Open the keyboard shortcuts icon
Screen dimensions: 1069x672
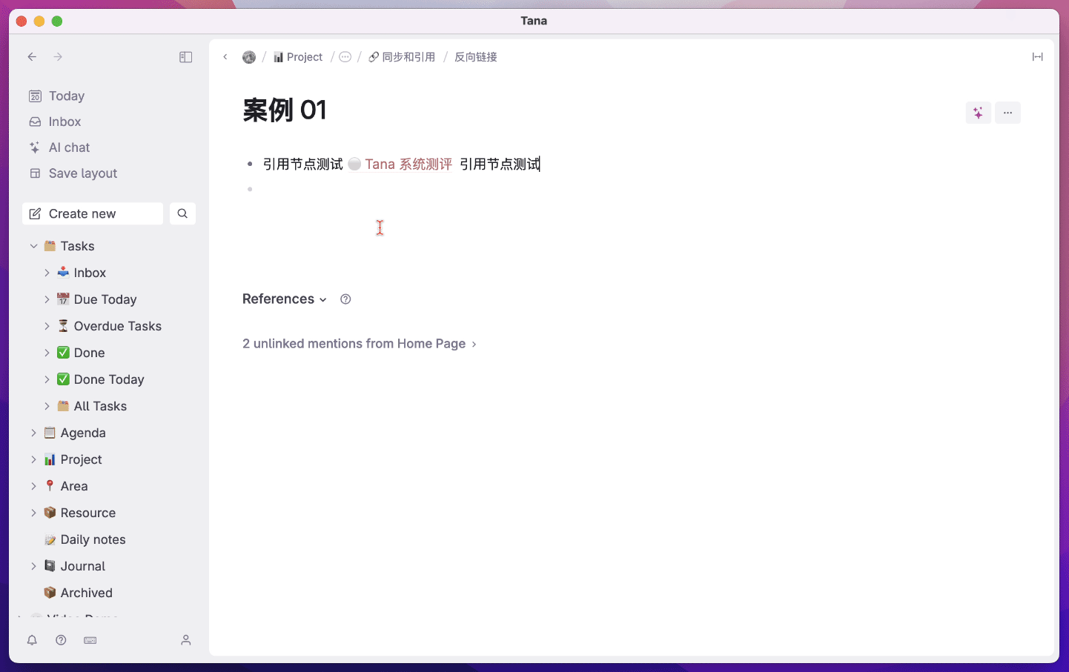pos(90,640)
